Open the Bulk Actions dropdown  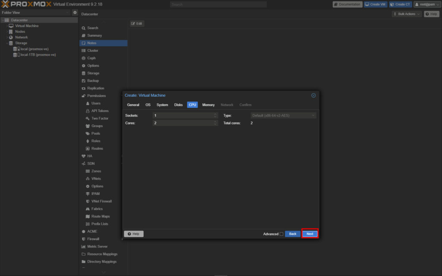[407, 14]
